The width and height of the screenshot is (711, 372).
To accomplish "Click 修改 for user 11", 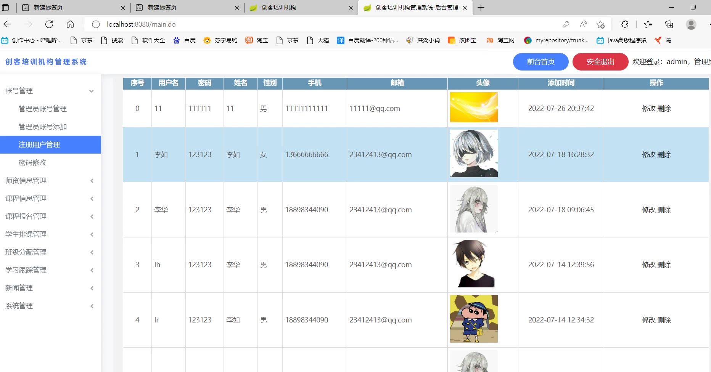I will (648, 109).
